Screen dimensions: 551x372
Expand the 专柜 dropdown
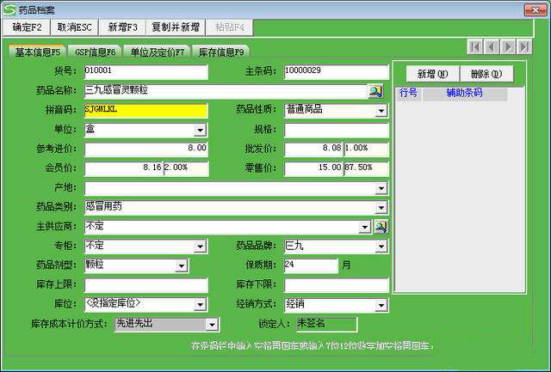pyautogui.click(x=200, y=247)
